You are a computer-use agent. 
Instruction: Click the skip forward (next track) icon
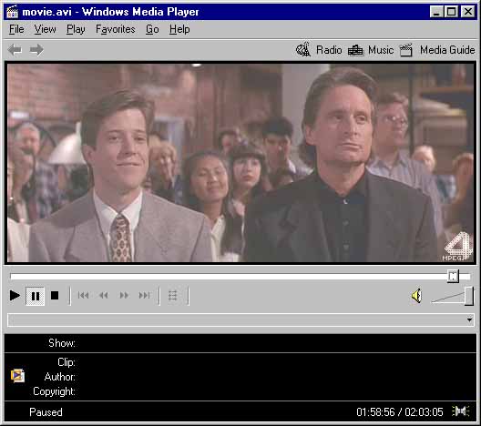tap(144, 296)
